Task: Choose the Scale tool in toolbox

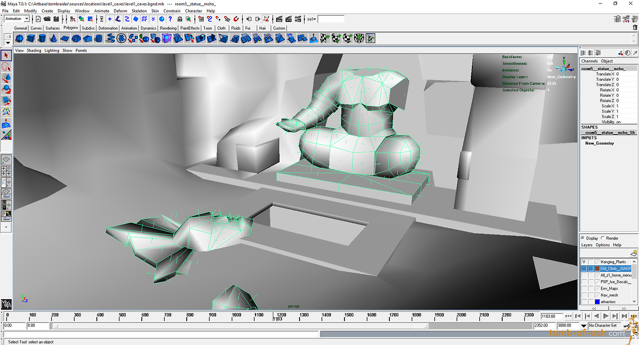Action: coord(6,101)
